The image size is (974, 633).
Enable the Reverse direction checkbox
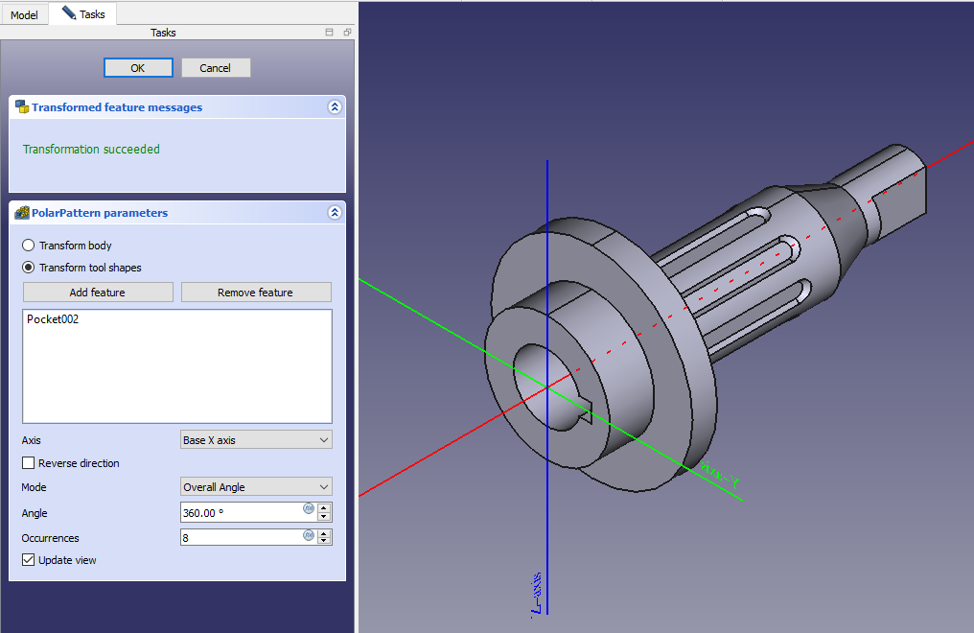29,463
